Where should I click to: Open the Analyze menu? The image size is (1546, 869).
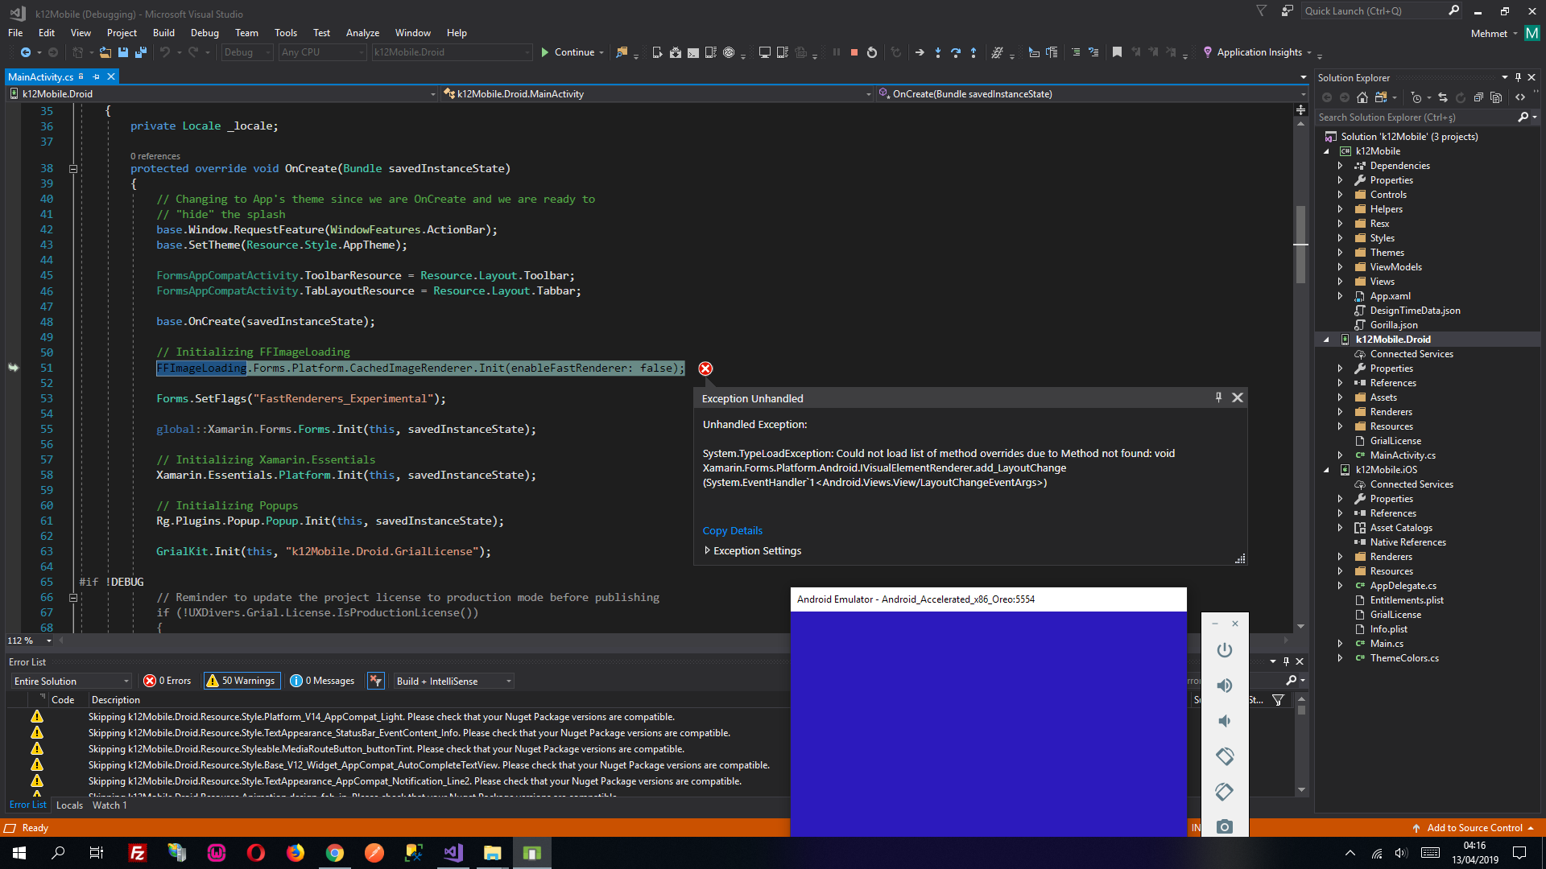(x=362, y=33)
